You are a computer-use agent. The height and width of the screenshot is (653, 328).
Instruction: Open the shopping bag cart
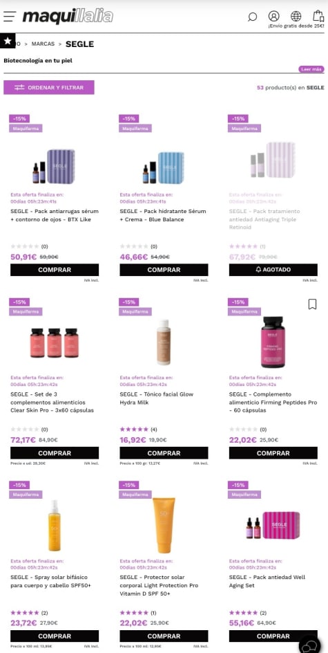[318, 16]
